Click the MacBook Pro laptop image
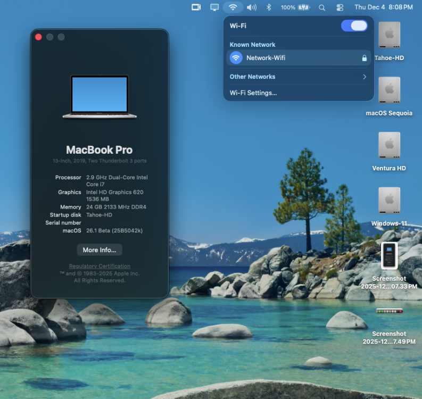The height and width of the screenshot is (399, 422). click(x=100, y=97)
